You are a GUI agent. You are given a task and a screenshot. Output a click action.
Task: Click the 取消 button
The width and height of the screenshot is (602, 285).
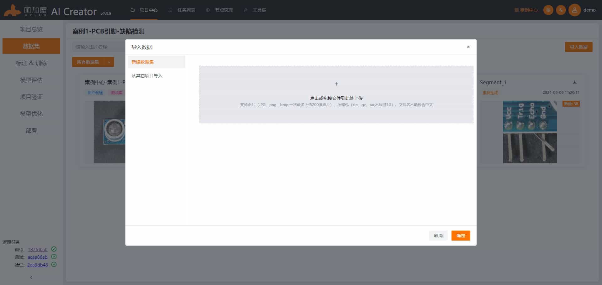coord(438,236)
